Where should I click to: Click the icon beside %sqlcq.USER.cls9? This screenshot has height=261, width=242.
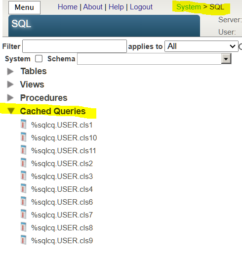click(23, 240)
